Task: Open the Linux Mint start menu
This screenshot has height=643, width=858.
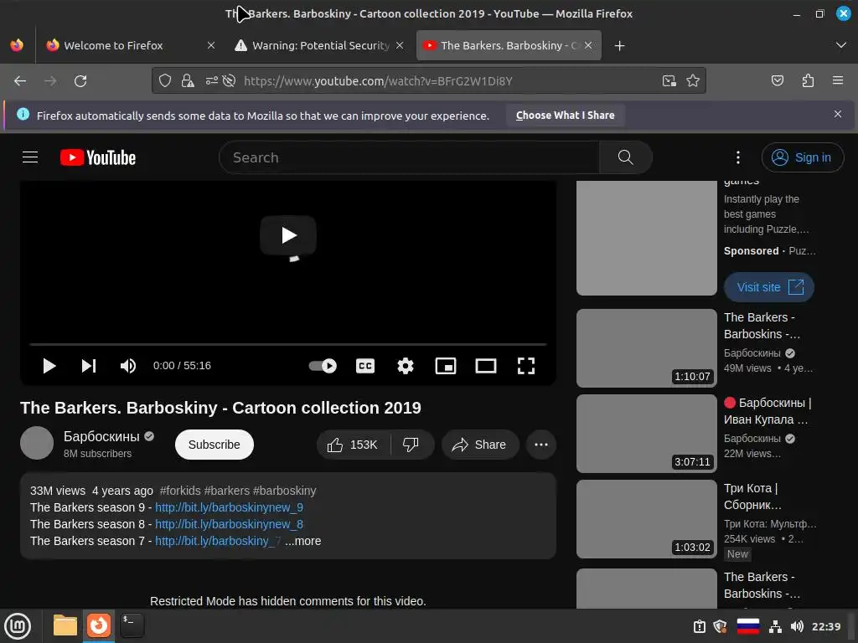Action: [18, 625]
